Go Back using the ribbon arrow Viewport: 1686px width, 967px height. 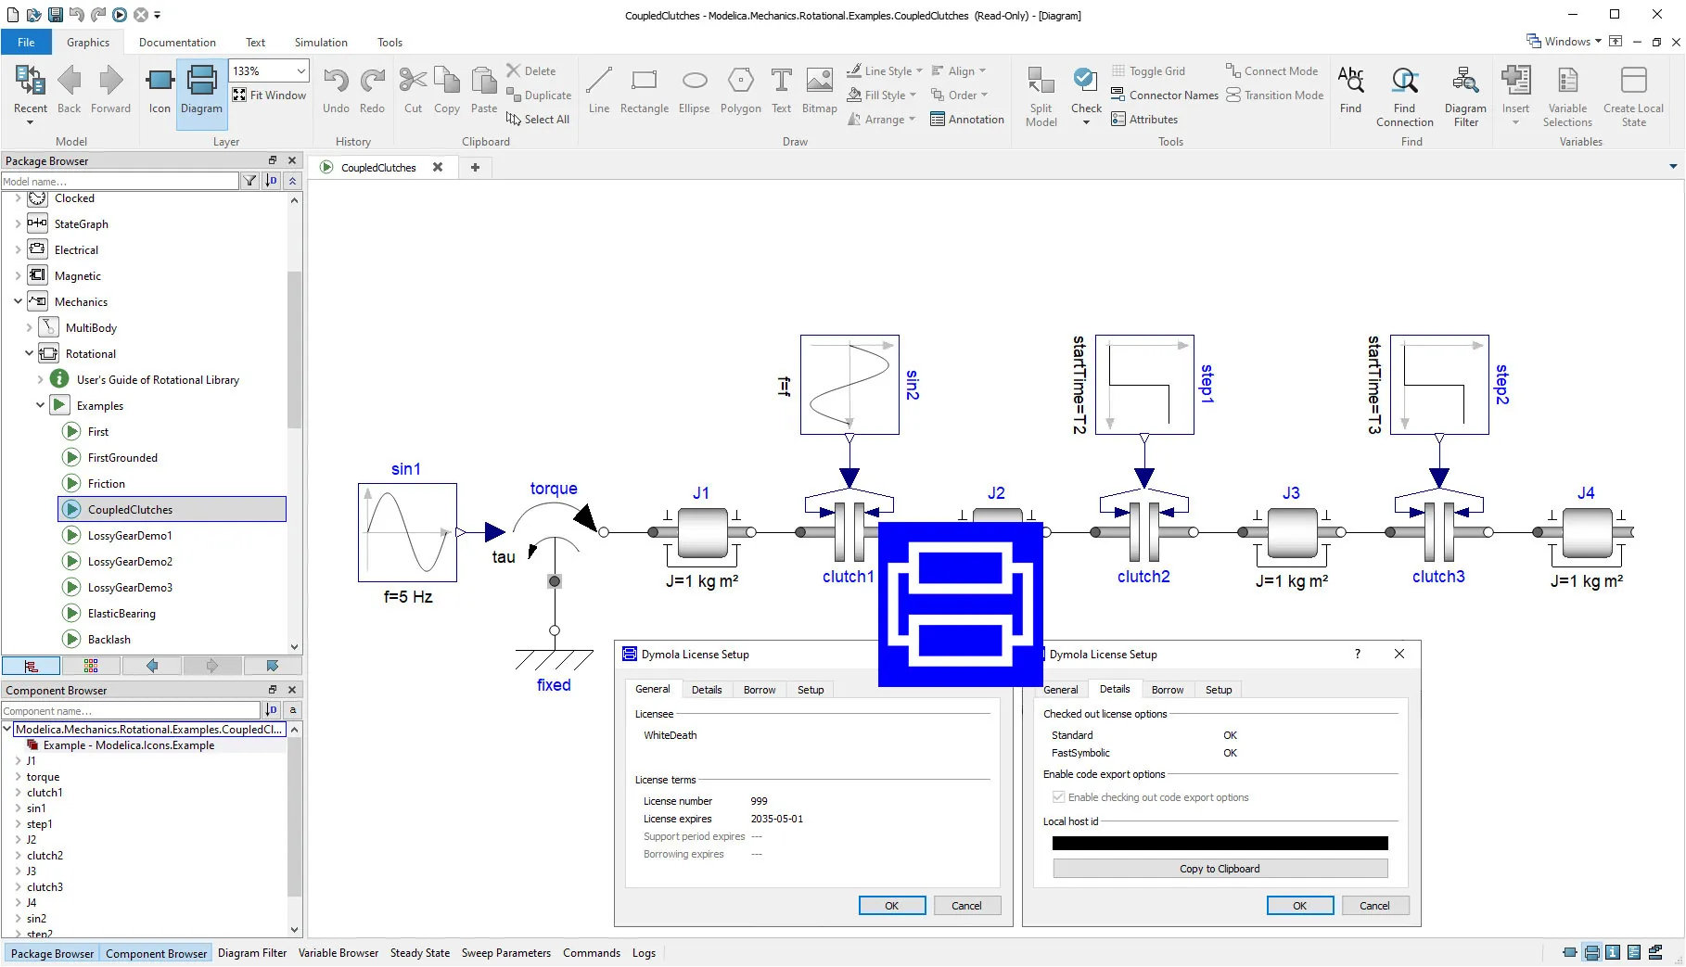70,90
